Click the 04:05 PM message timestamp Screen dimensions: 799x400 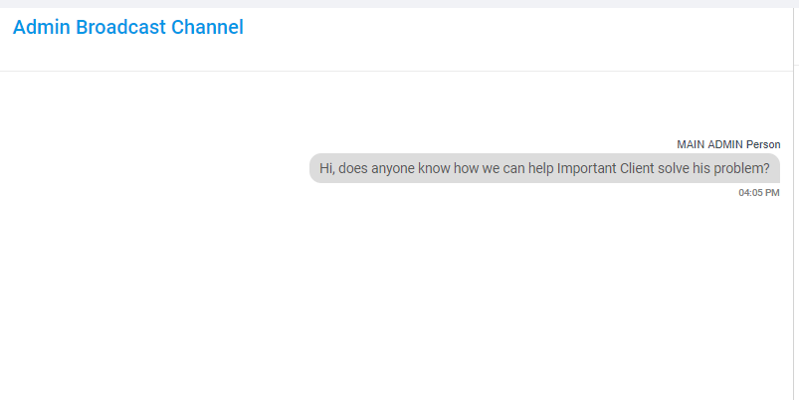tap(759, 193)
